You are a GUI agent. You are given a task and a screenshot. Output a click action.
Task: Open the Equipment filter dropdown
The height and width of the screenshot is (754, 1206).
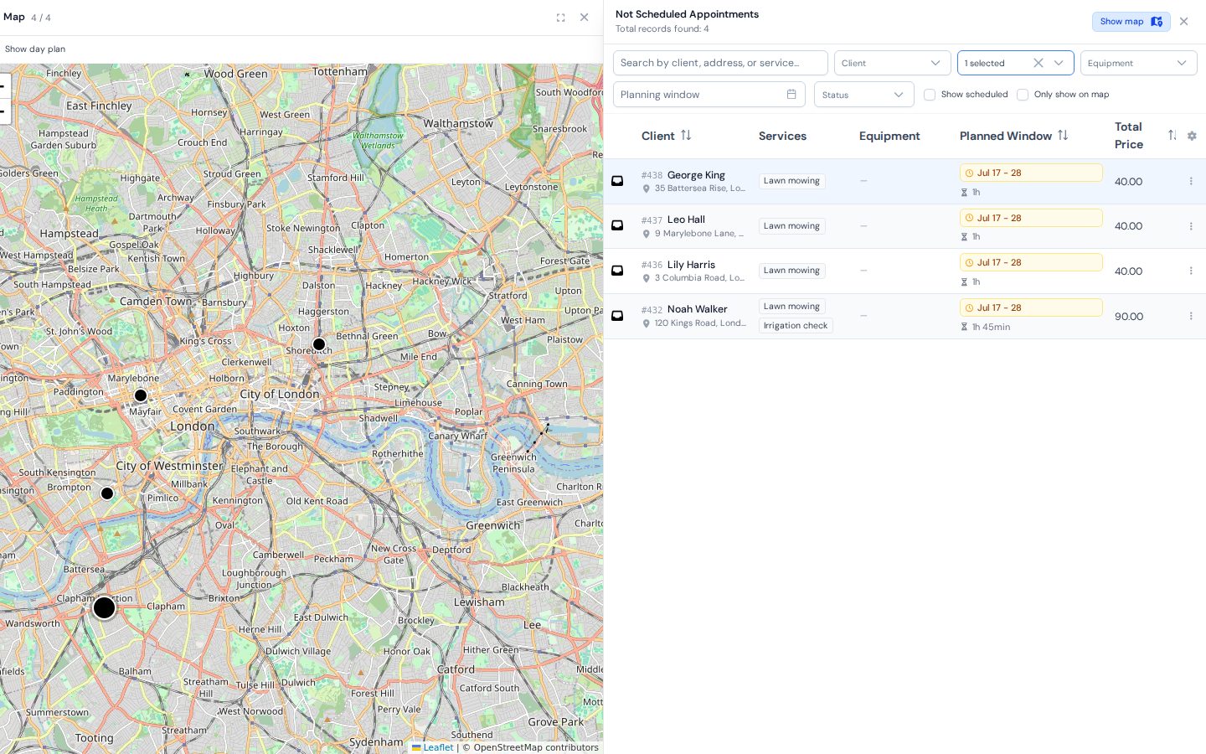[1138, 63]
